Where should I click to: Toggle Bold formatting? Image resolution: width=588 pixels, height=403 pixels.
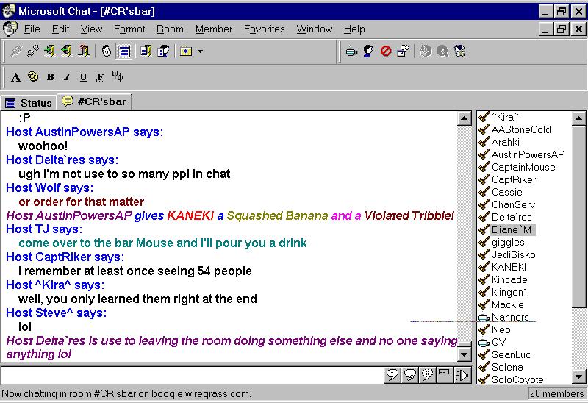click(x=50, y=77)
